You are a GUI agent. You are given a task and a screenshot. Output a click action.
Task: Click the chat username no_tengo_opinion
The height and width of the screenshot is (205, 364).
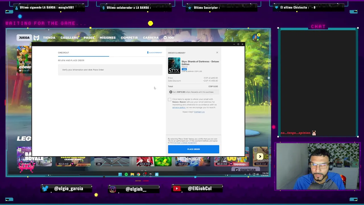click(x=296, y=133)
